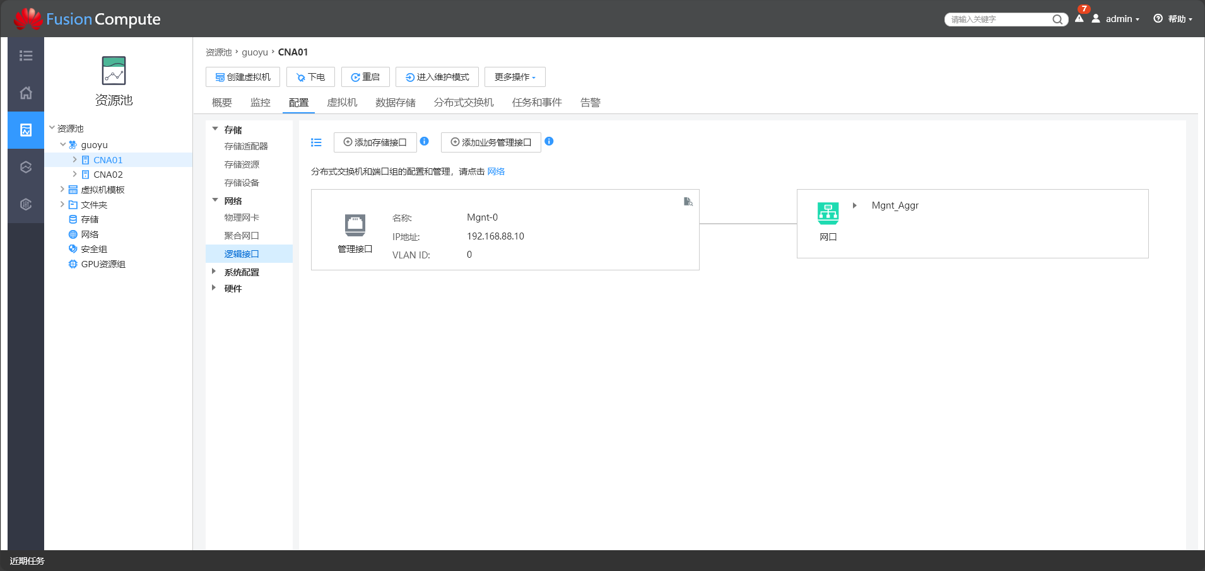Viewport: 1205px width, 571px height.
Task: Switch to the 分布式交换机 tab
Action: click(464, 102)
